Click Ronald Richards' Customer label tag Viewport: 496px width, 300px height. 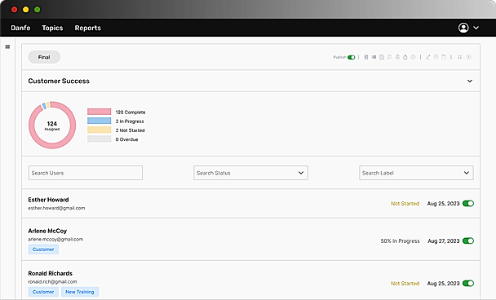point(43,292)
